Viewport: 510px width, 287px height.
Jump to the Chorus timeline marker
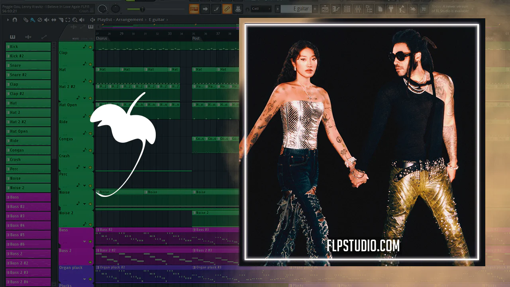(102, 39)
